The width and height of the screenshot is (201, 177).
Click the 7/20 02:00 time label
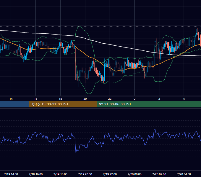coord(159,174)
